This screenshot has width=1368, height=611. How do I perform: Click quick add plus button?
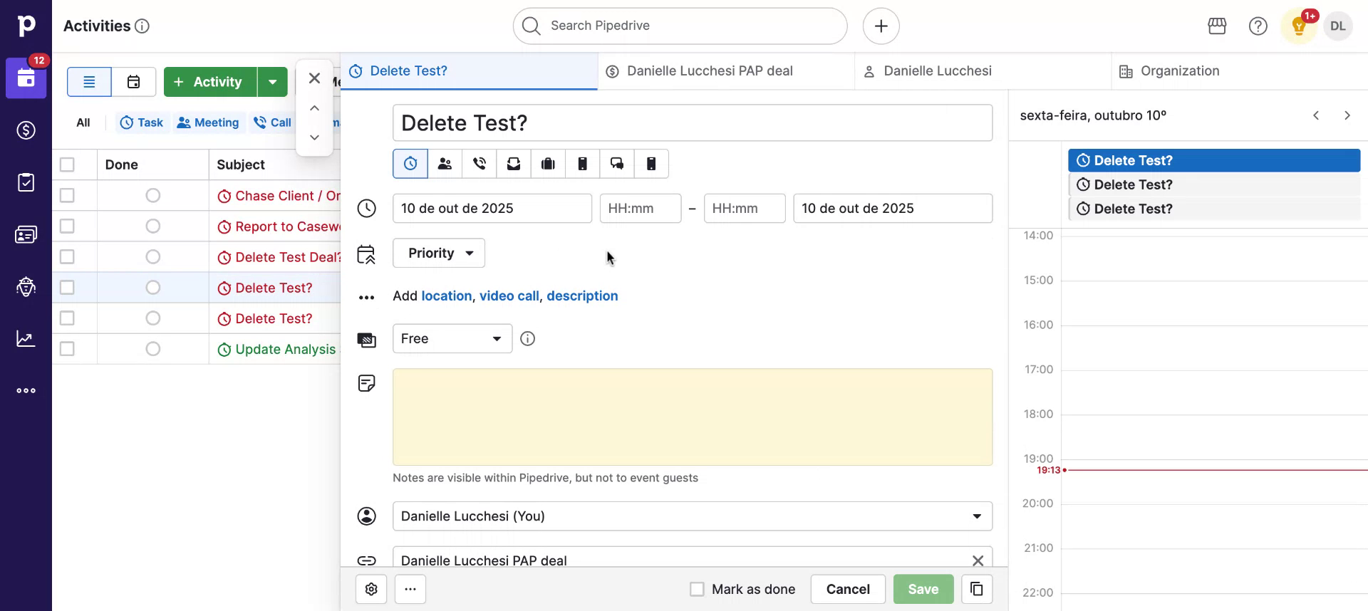coord(881,26)
